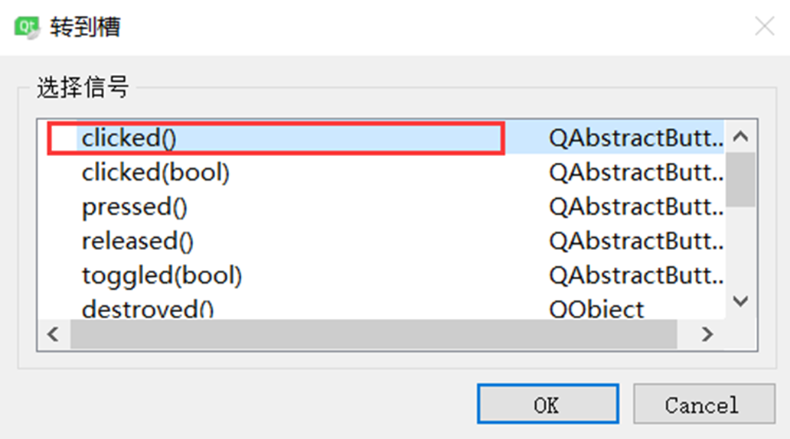Click the horizontal scrollbar thumb
This screenshot has width=790, height=439.
pos(374,334)
